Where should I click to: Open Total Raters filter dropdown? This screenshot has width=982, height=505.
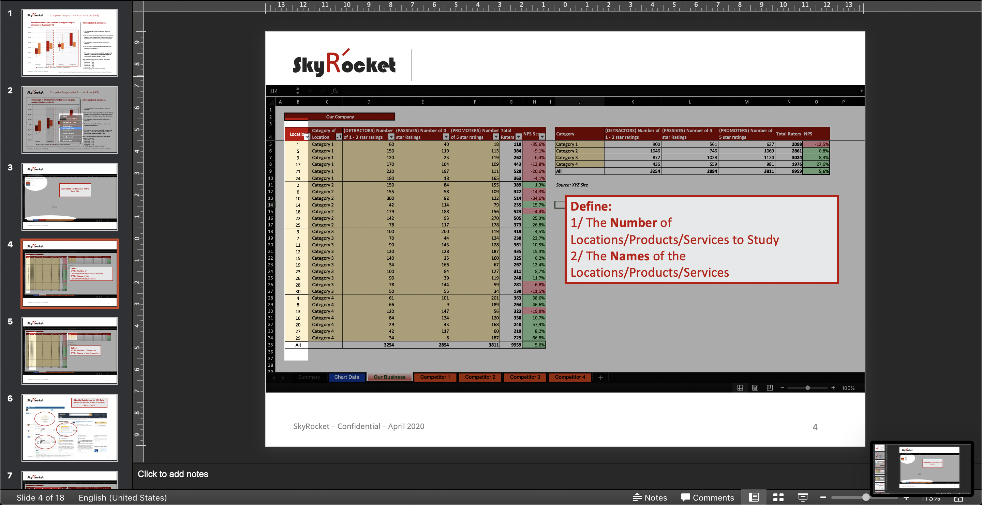tap(518, 137)
